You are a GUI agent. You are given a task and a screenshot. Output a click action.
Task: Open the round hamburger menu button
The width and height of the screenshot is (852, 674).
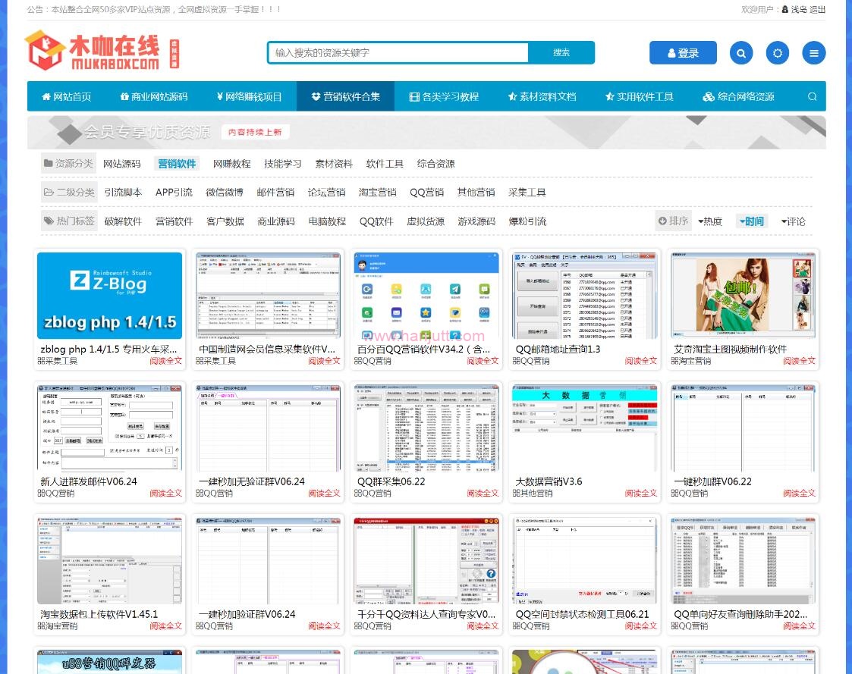pyautogui.click(x=814, y=52)
